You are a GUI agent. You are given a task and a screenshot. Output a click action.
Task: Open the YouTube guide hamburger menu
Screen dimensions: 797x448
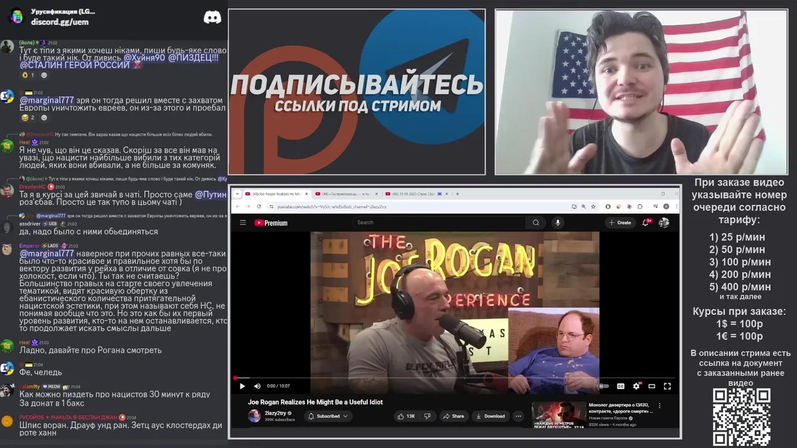pos(243,223)
